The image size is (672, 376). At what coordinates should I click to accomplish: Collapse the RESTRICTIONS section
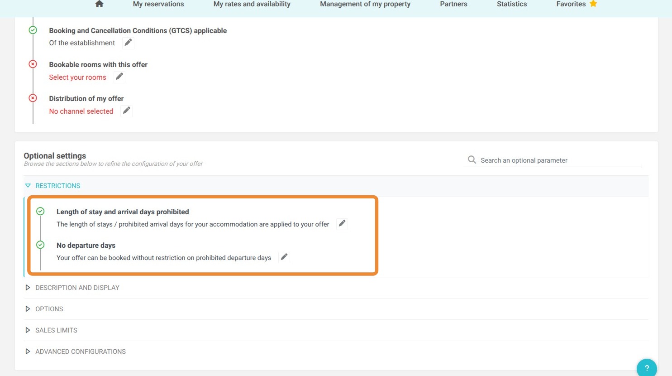tap(336, 186)
